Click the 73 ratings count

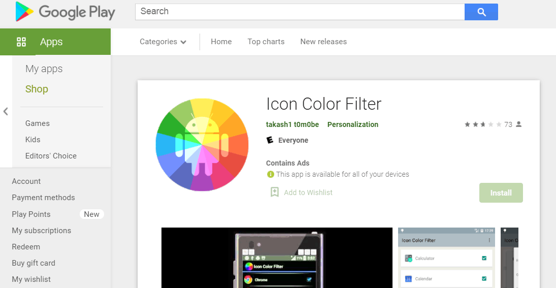508,124
